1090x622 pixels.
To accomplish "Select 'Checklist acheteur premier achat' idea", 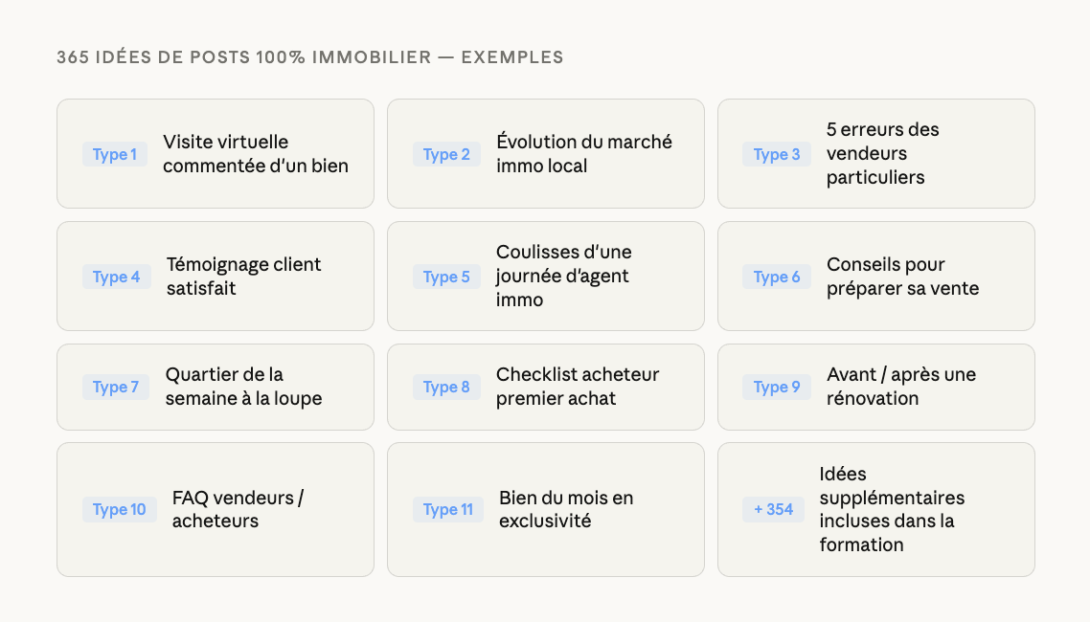I will (577, 387).
